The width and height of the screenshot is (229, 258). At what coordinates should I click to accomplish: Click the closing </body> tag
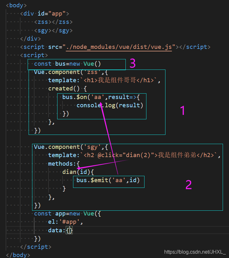pyautogui.click(x=18, y=255)
